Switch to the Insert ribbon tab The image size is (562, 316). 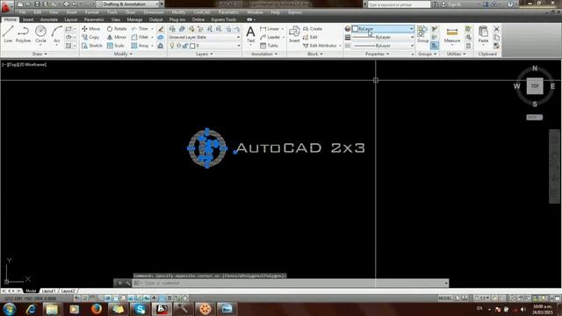(x=28, y=19)
